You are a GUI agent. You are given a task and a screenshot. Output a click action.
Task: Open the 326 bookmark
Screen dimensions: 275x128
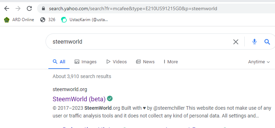[48, 20]
